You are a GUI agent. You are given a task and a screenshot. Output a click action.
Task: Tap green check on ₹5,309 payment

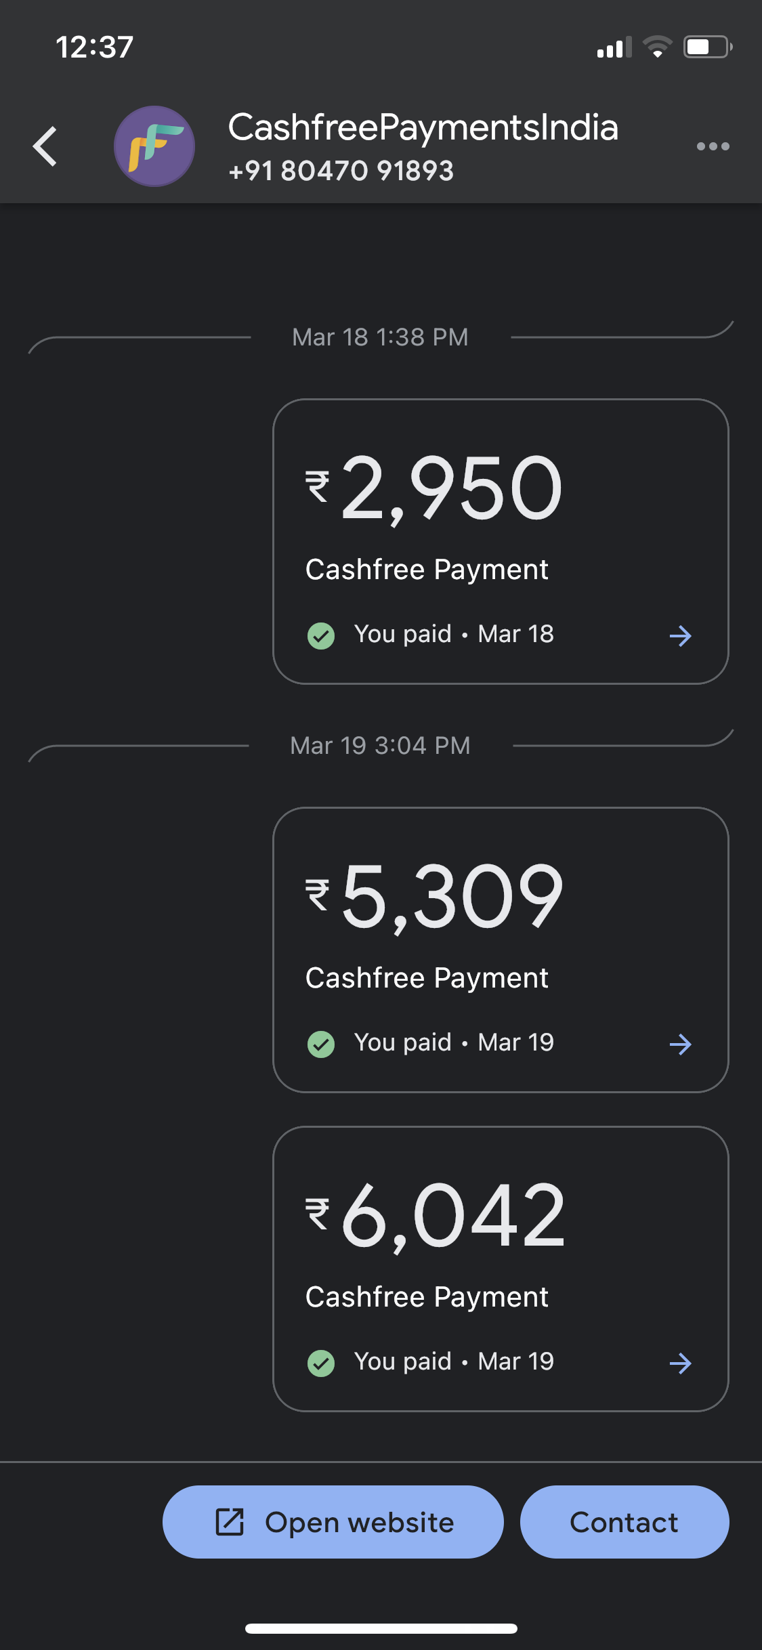(x=321, y=1044)
